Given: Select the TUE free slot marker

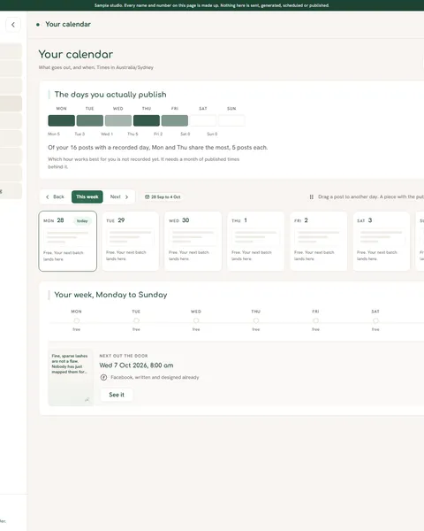Looking at the screenshot, I should [x=136, y=320].
